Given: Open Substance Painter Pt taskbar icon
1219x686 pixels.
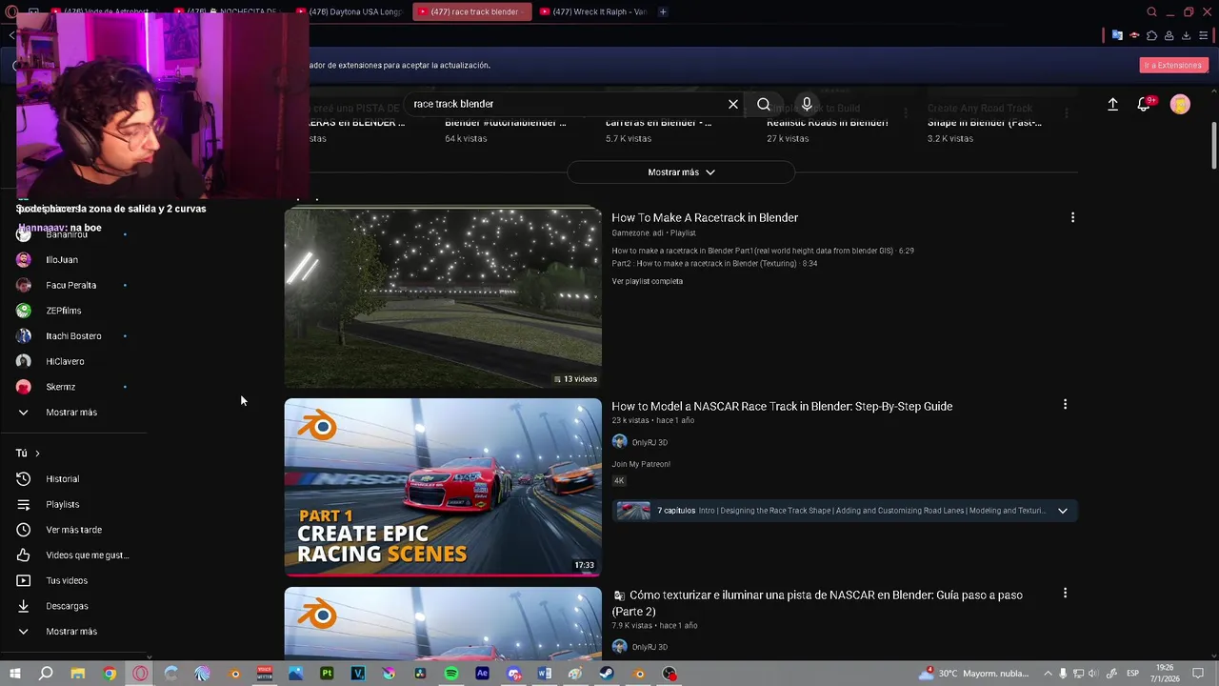Looking at the screenshot, I should coord(327,674).
